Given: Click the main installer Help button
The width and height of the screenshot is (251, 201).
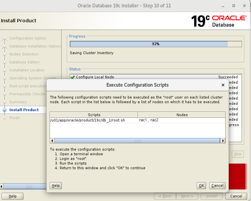Looking at the screenshot, I should [x=13, y=196].
